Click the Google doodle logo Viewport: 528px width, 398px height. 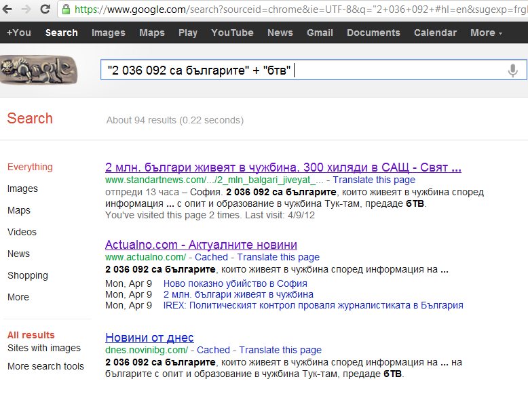38,70
